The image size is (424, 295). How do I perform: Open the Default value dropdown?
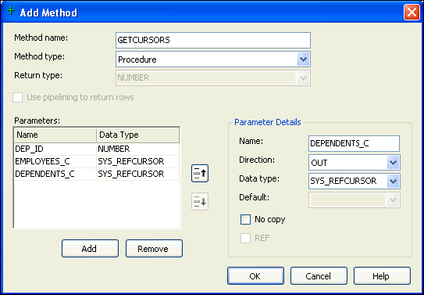click(x=393, y=200)
